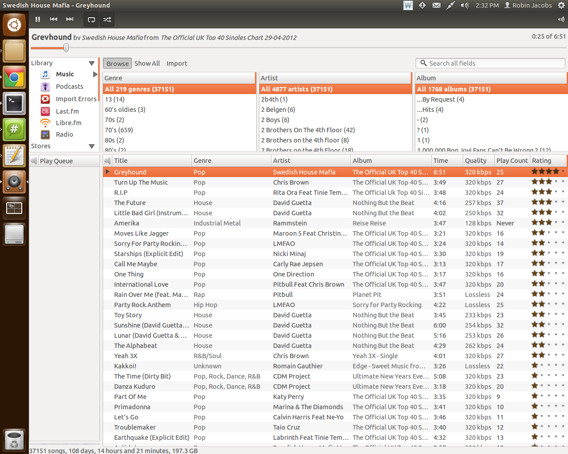568x454 pixels.
Task: Open the IRC chat app in launcher
Action: [14, 130]
